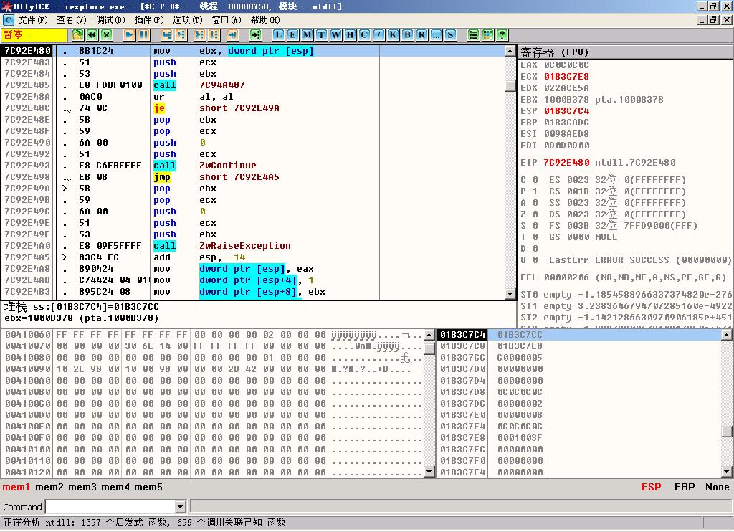
Task: Open Handles window with H button
Action: pyautogui.click(x=350, y=34)
